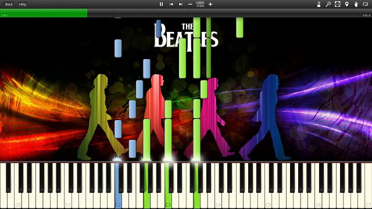Image resolution: width=372 pixels, height=209 pixels.
Task: Play the green highlighted C3 key
Action: click(x=168, y=186)
